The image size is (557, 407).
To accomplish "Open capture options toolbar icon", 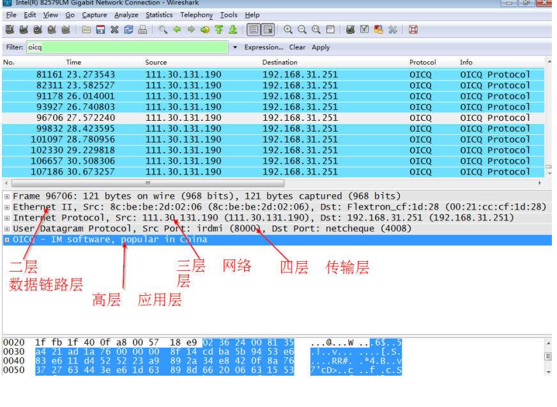I will pos(24,29).
